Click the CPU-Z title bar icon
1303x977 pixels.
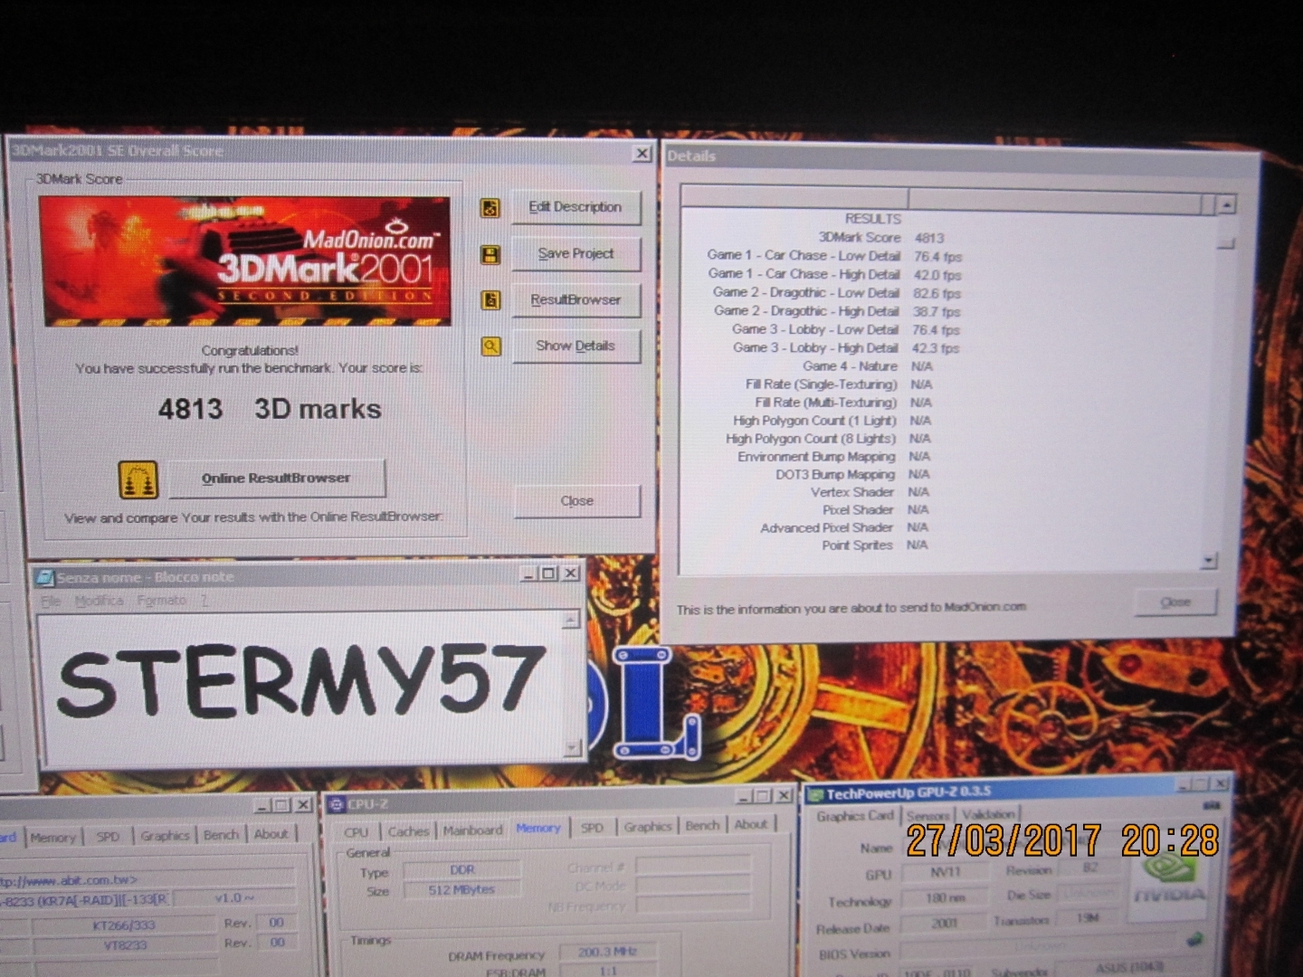pos(337,804)
